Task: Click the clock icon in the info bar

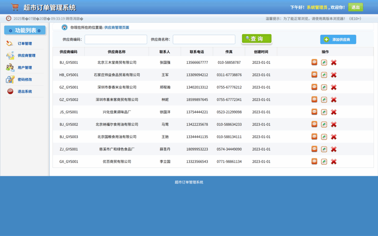Action: (8, 17)
